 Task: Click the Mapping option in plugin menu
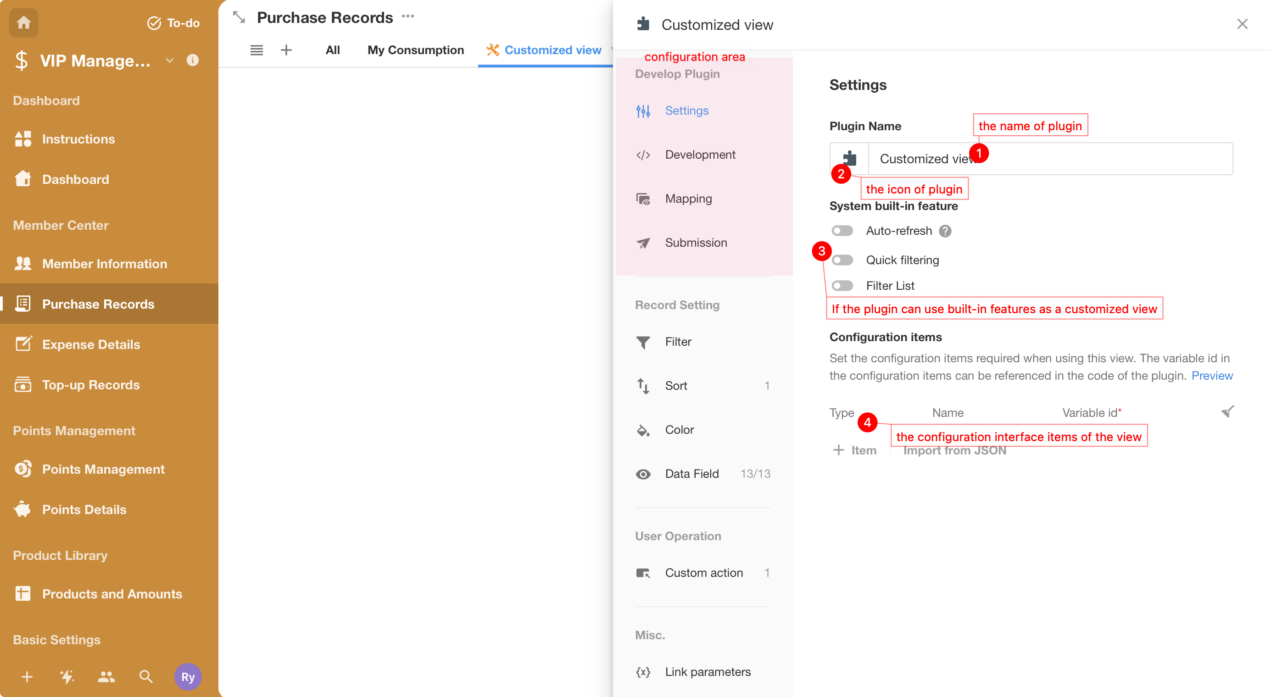[x=689, y=198]
